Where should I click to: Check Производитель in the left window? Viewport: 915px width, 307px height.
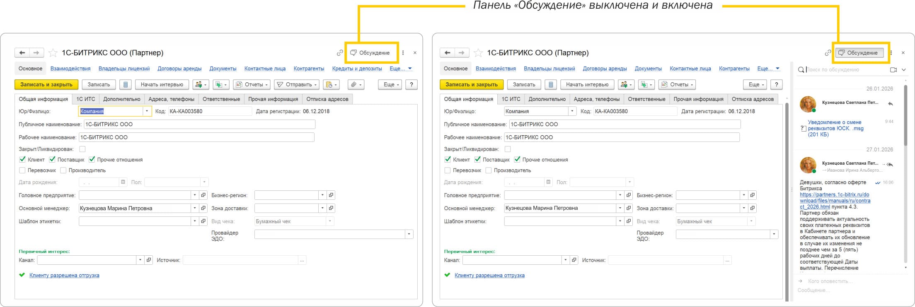coord(63,170)
